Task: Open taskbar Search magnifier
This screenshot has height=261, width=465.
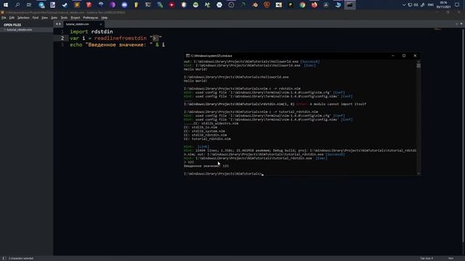Action: (x=17, y=5)
